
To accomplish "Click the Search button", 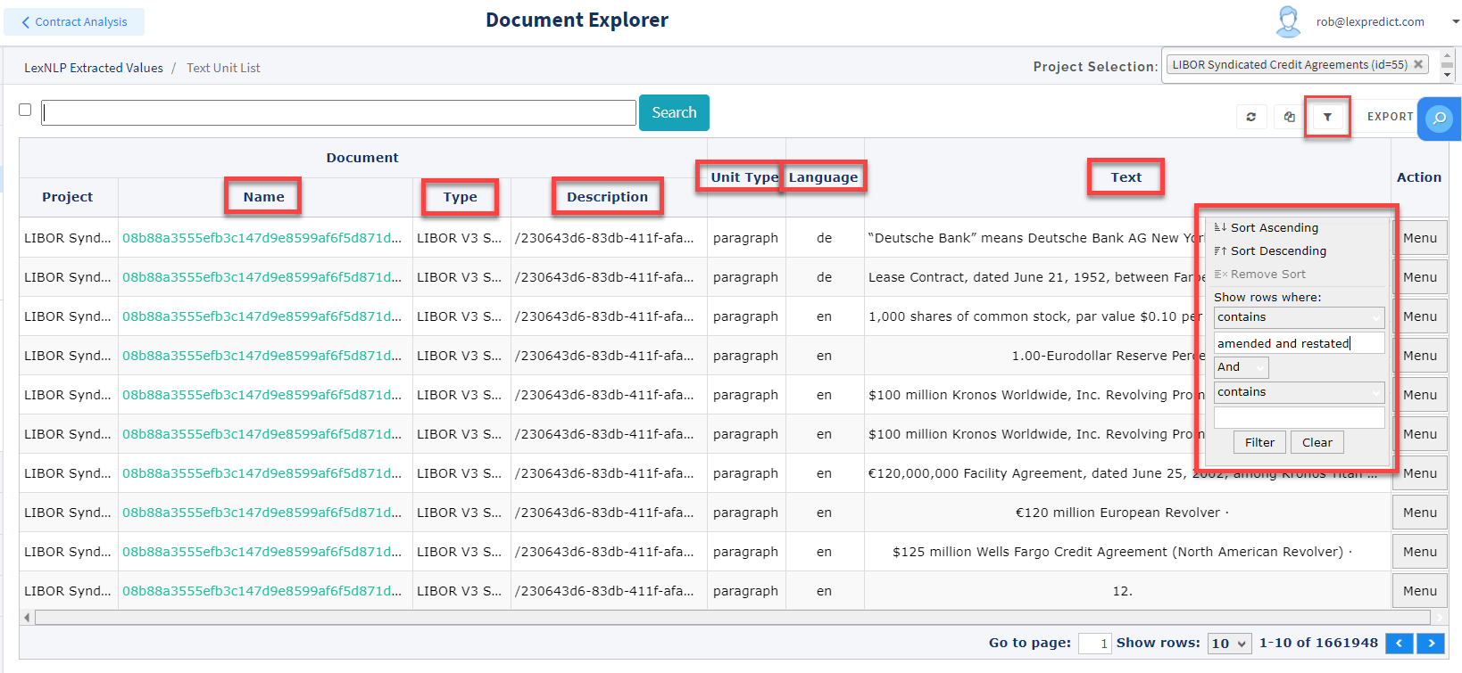I will tap(674, 112).
